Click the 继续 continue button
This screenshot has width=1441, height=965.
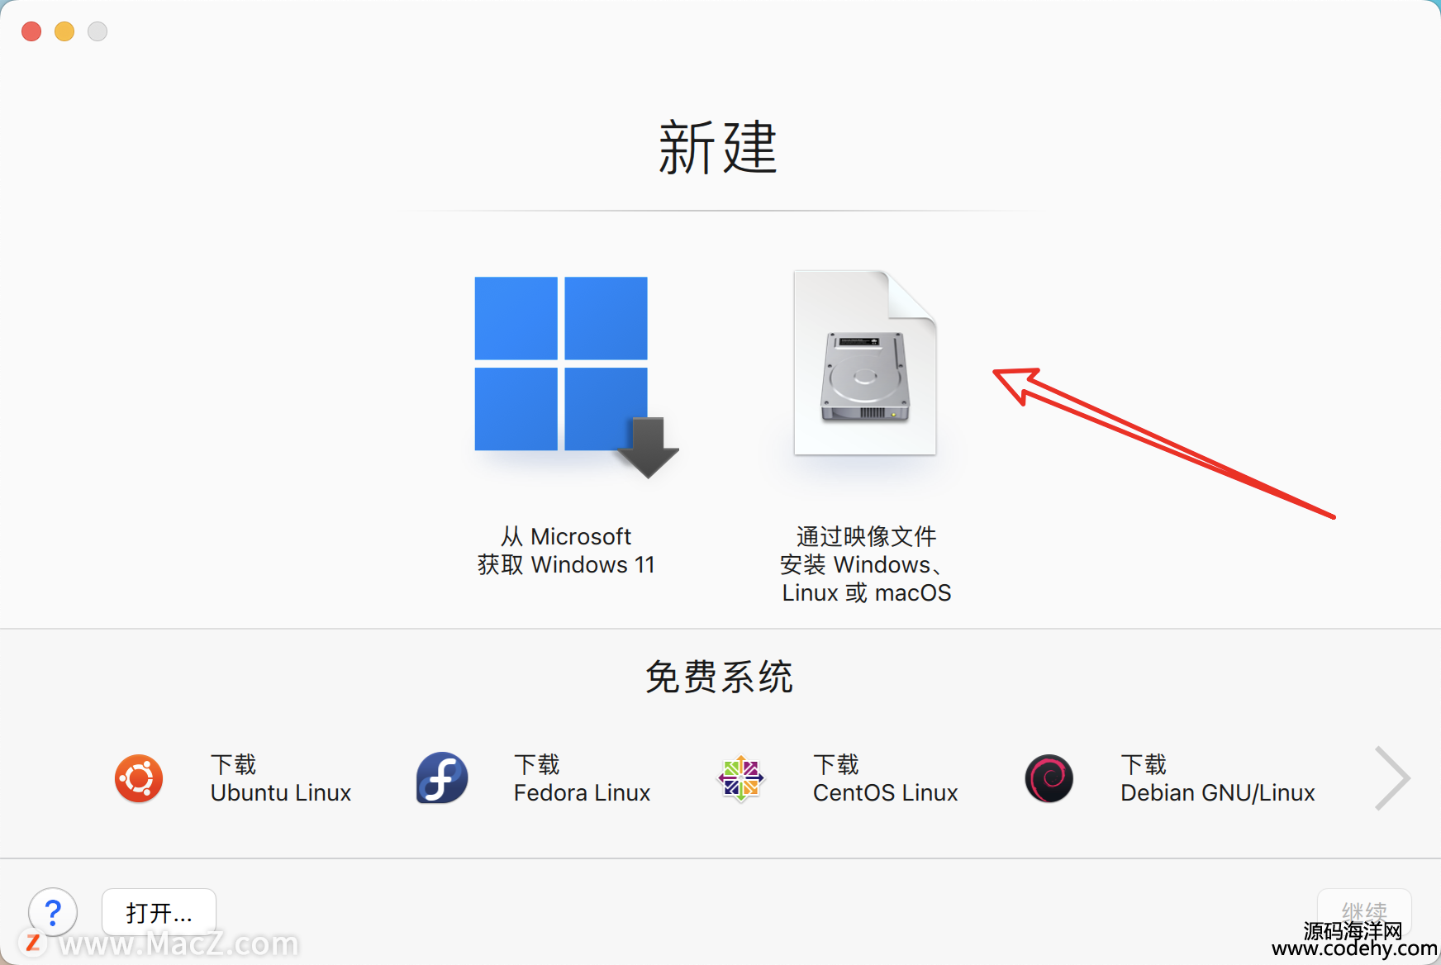1364,913
